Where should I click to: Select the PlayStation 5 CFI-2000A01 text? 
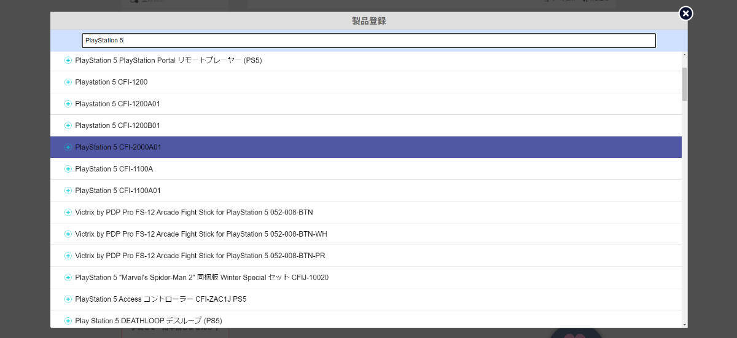(118, 147)
